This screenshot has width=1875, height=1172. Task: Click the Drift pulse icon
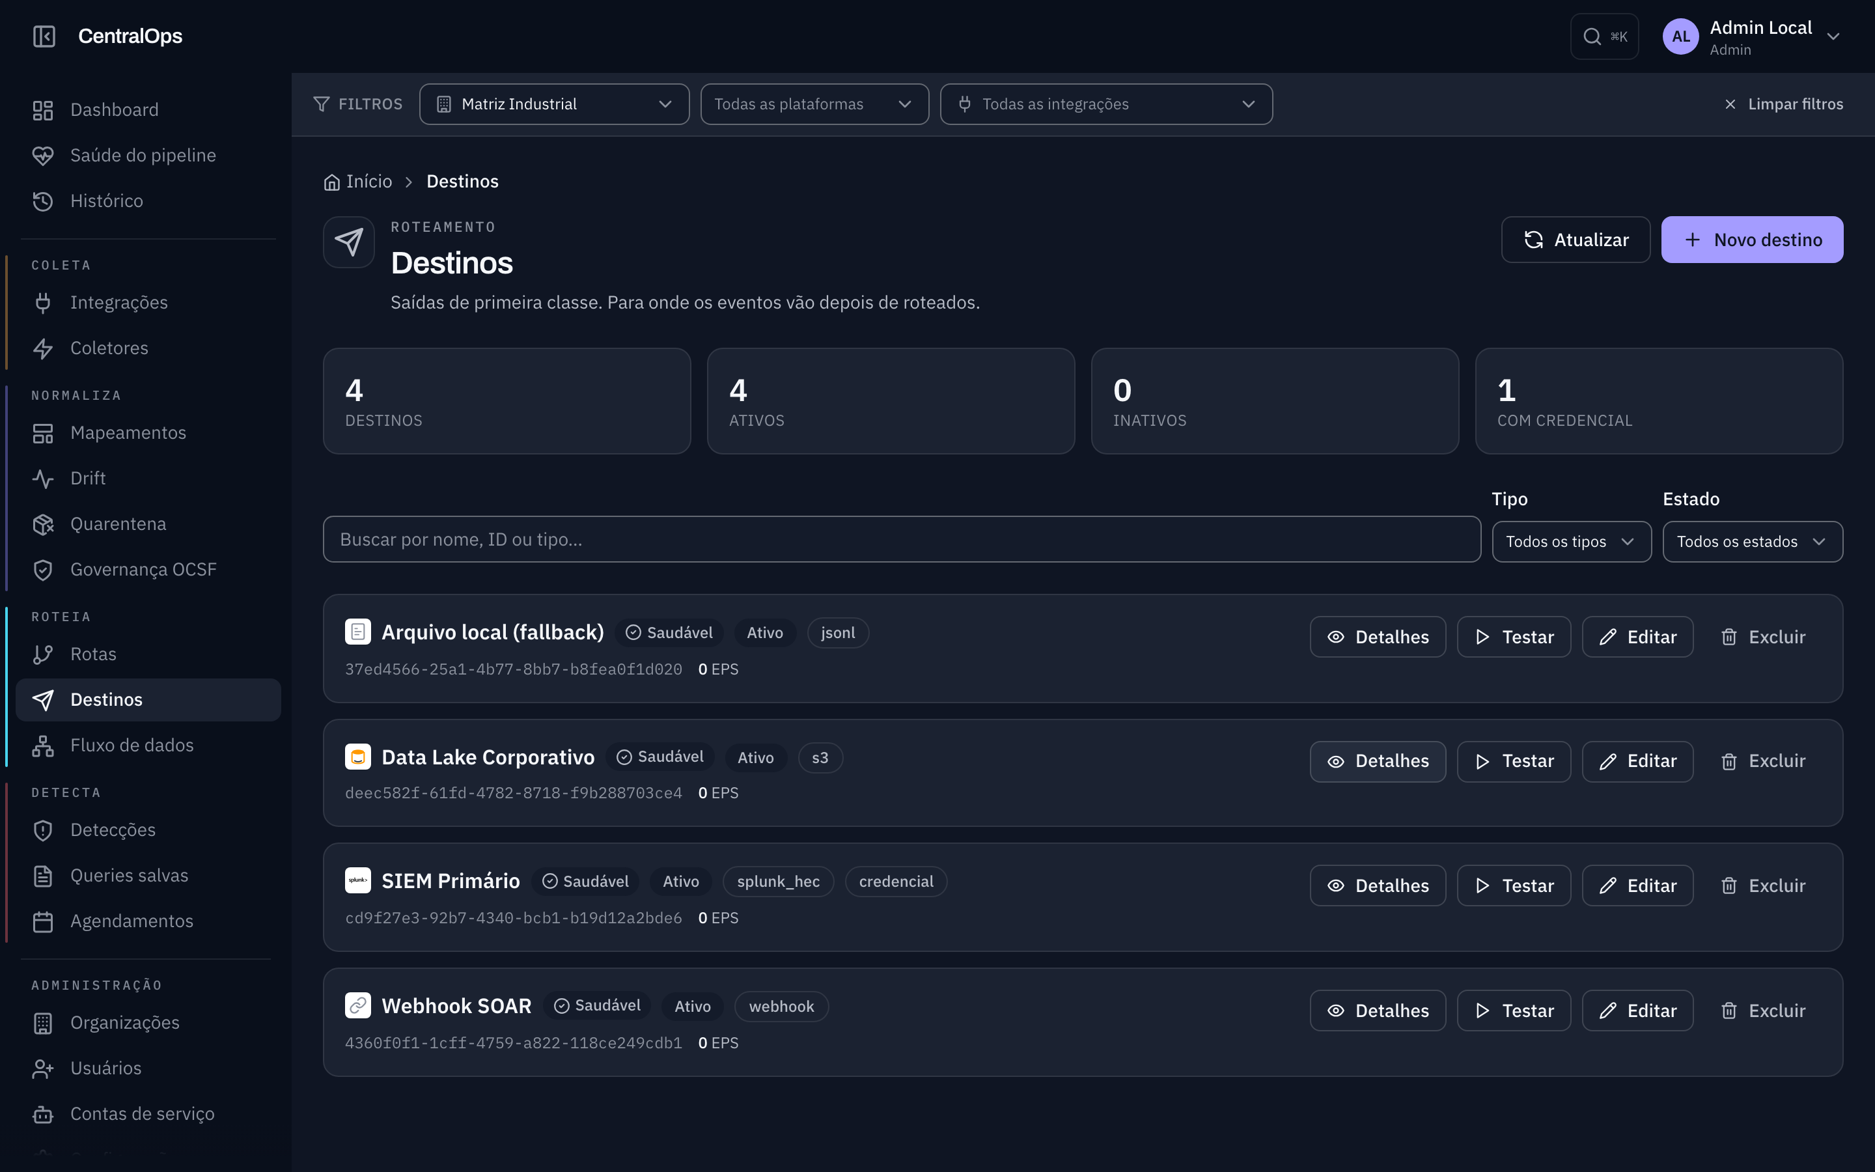click(44, 479)
